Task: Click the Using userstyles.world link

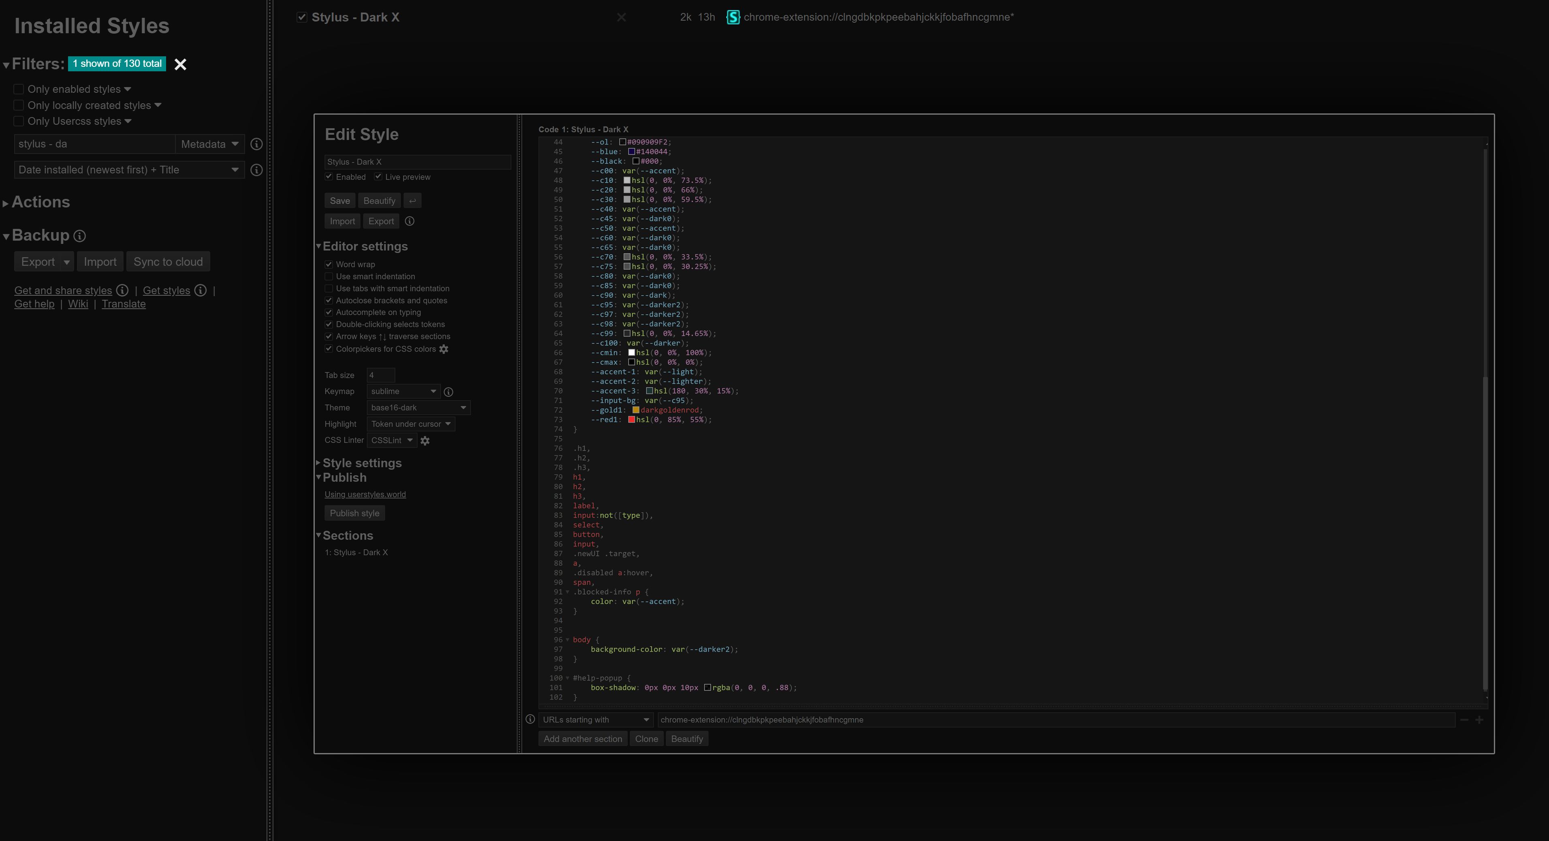Action: (365, 494)
